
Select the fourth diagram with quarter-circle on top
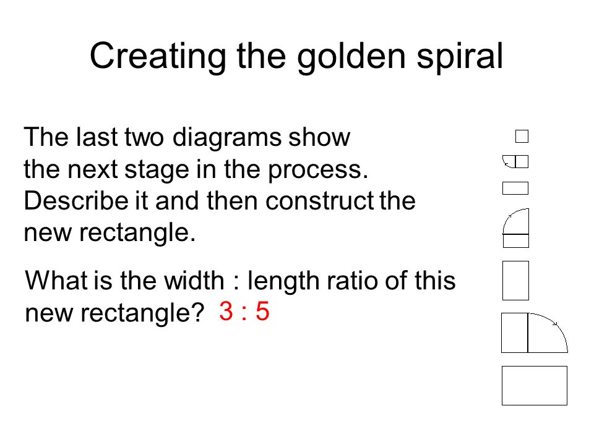click(515, 228)
